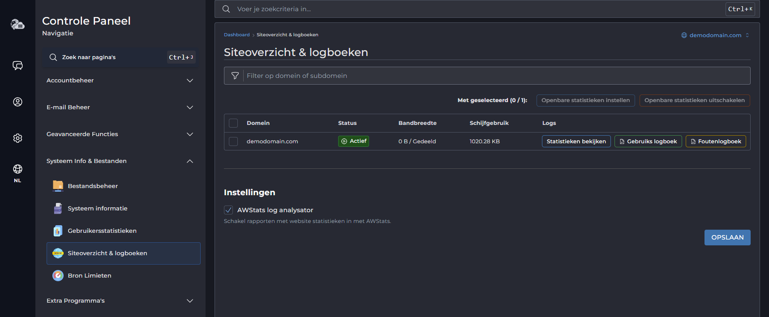Expand the Accountbeheer section
The image size is (769, 317).
point(120,81)
